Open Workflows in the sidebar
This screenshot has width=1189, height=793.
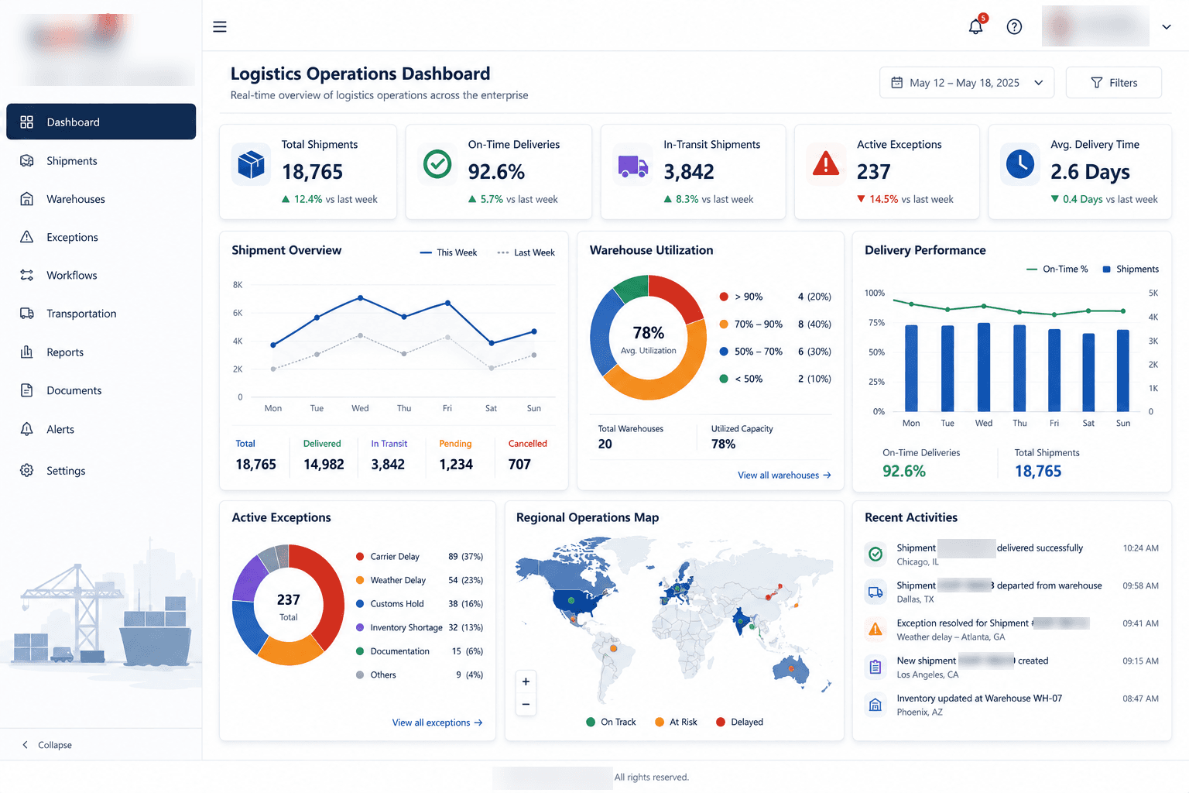point(101,275)
